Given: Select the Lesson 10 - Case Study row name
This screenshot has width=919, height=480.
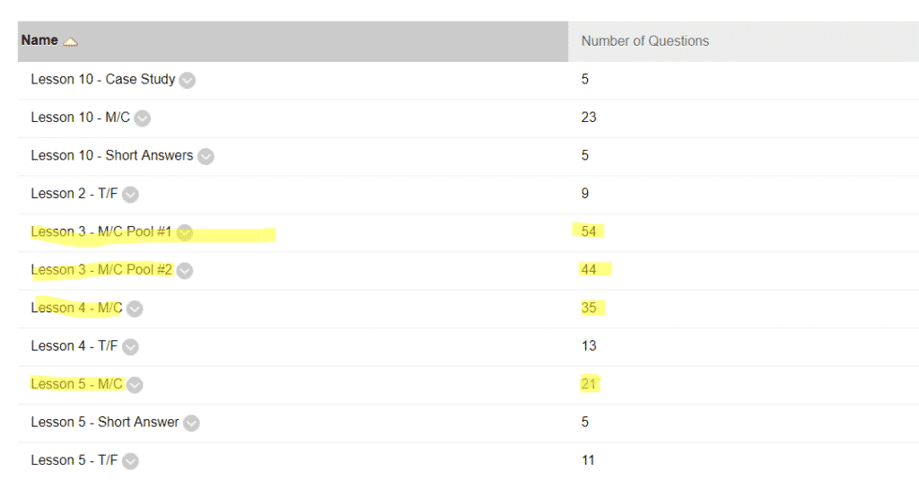Looking at the screenshot, I should point(103,79).
